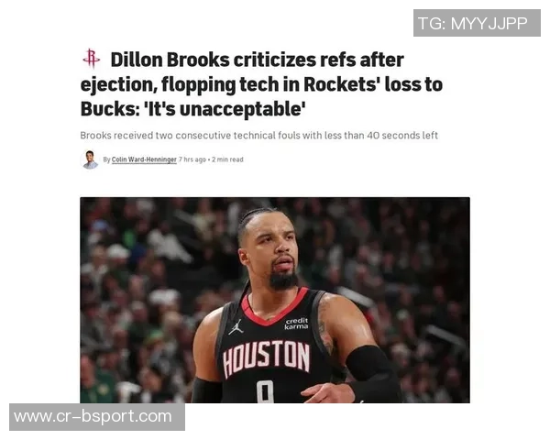Click the Jordan logo on the jersey
The image size is (550, 440).
click(x=236, y=327)
